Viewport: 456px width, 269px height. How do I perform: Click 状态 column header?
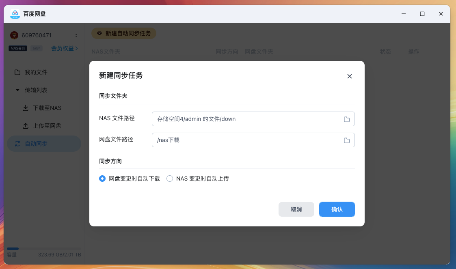click(385, 52)
